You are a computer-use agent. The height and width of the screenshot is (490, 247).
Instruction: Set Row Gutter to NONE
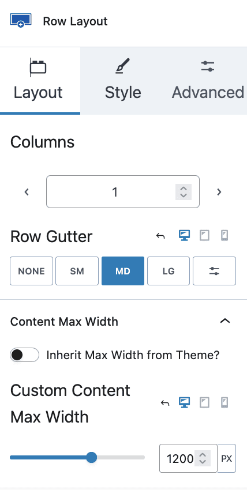click(x=31, y=271)
